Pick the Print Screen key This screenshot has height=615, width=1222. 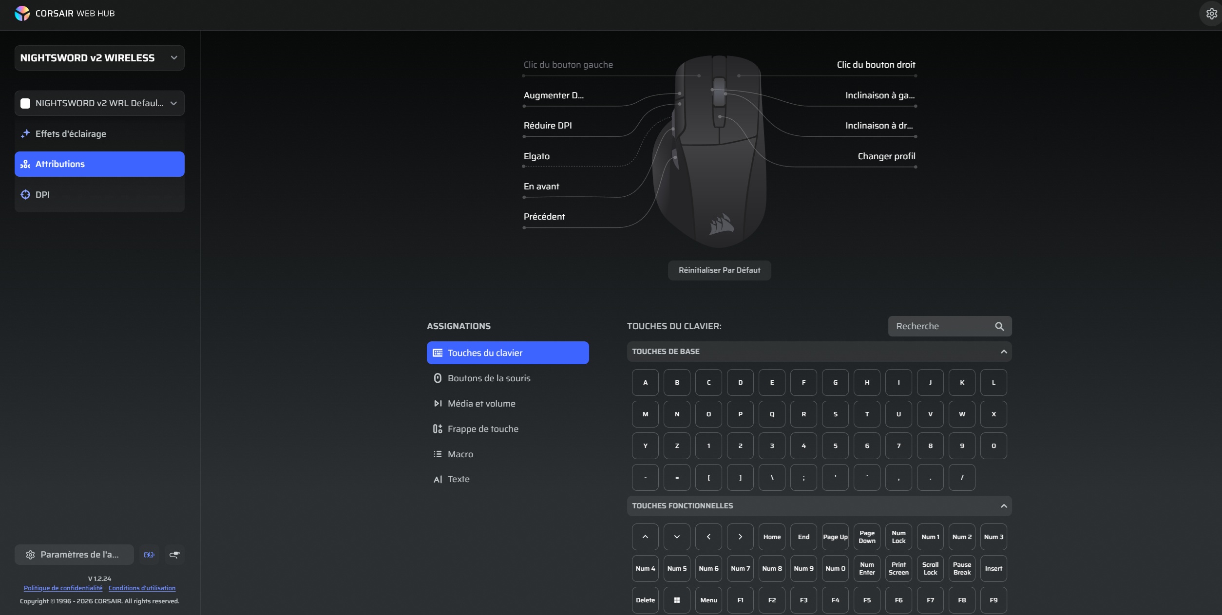click(x=898, y=569)
